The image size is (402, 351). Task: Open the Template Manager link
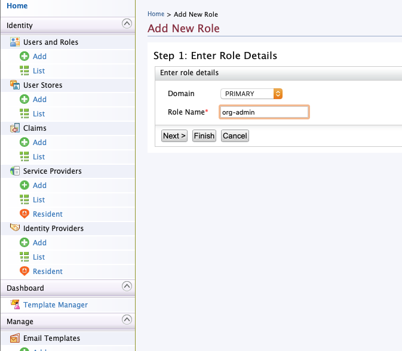(56, 305)
